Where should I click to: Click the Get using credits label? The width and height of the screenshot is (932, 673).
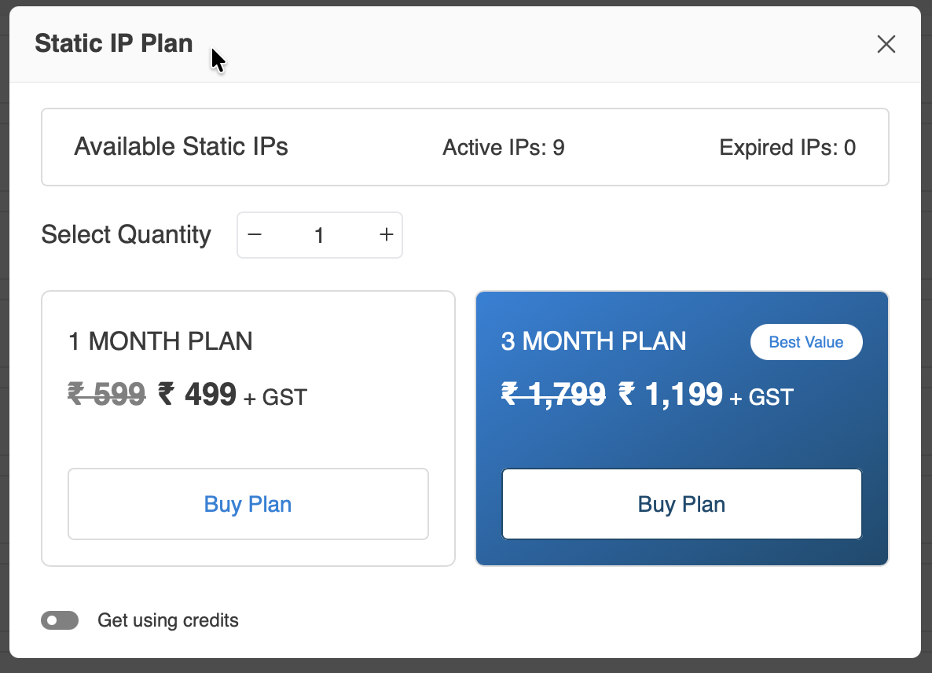(x=168, y=620)
